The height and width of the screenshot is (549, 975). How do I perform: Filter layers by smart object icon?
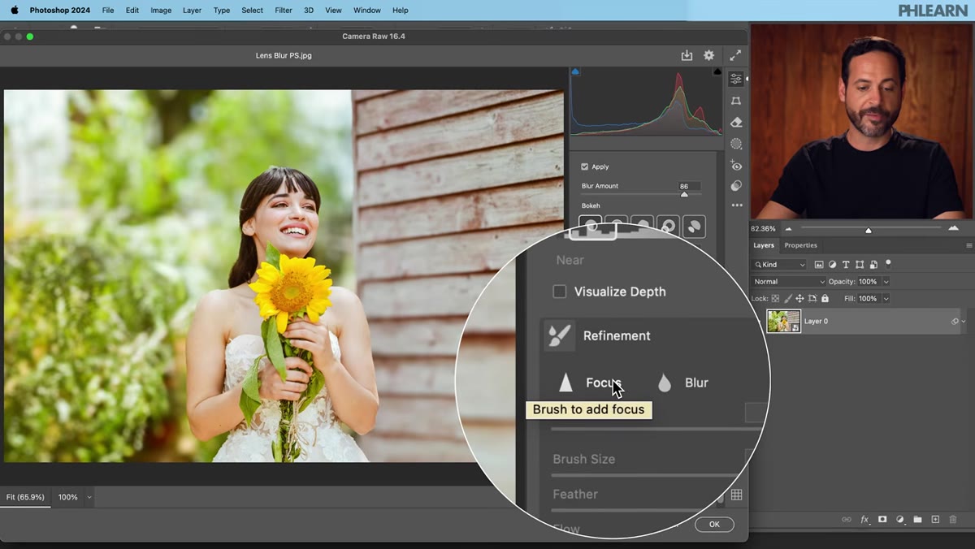pos(873,265)
